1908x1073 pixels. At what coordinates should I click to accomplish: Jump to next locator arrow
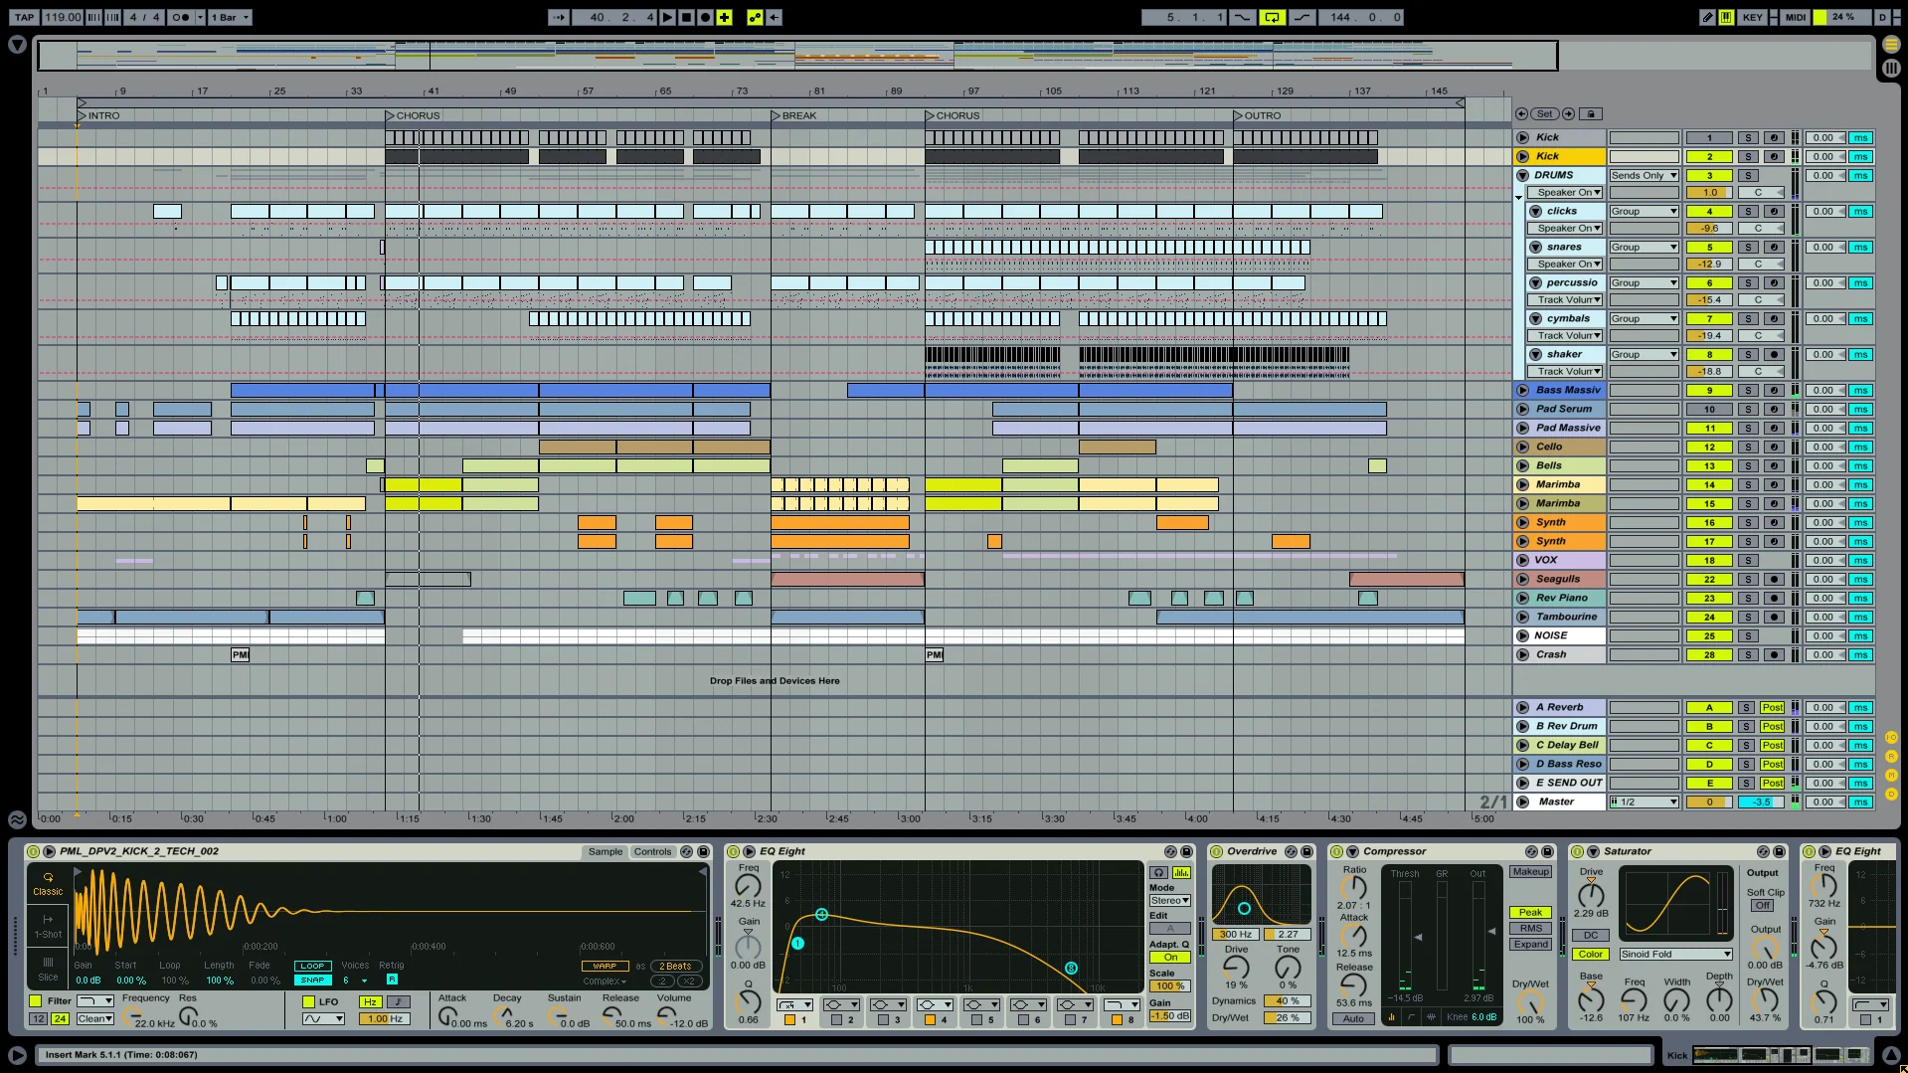[1568, 114]
